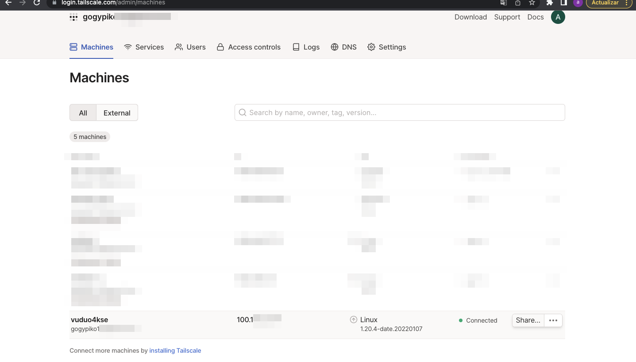Click the machine search input field

[x=400, y=112]
